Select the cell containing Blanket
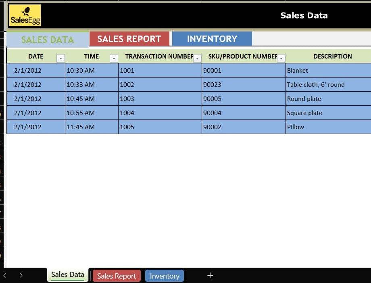The height and width of the screenshot is (283, 371). pos(327,71)
